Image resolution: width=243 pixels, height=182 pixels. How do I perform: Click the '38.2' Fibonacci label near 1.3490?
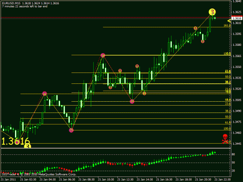pos(228,111)
